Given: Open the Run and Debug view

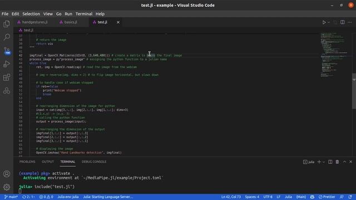Looking at the screenshot, I should click(7, 64).
